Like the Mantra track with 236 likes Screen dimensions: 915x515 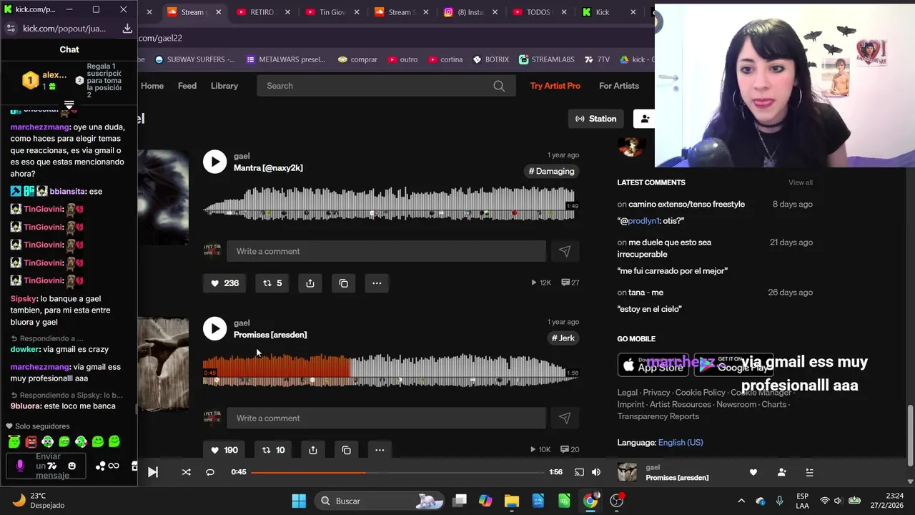click(224, 283)
